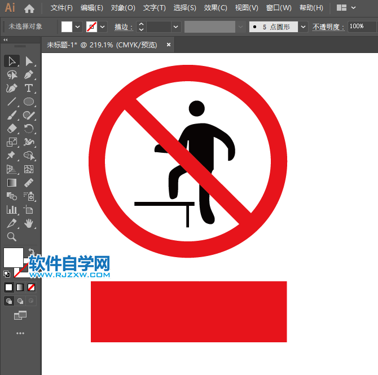Open 选择(S) menu
Screen dimensions: 378x375
[x=184, y=8]
